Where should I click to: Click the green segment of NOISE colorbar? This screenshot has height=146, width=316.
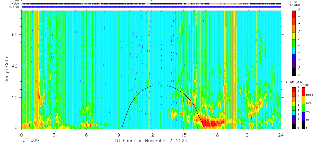click(x=303, y=108)
